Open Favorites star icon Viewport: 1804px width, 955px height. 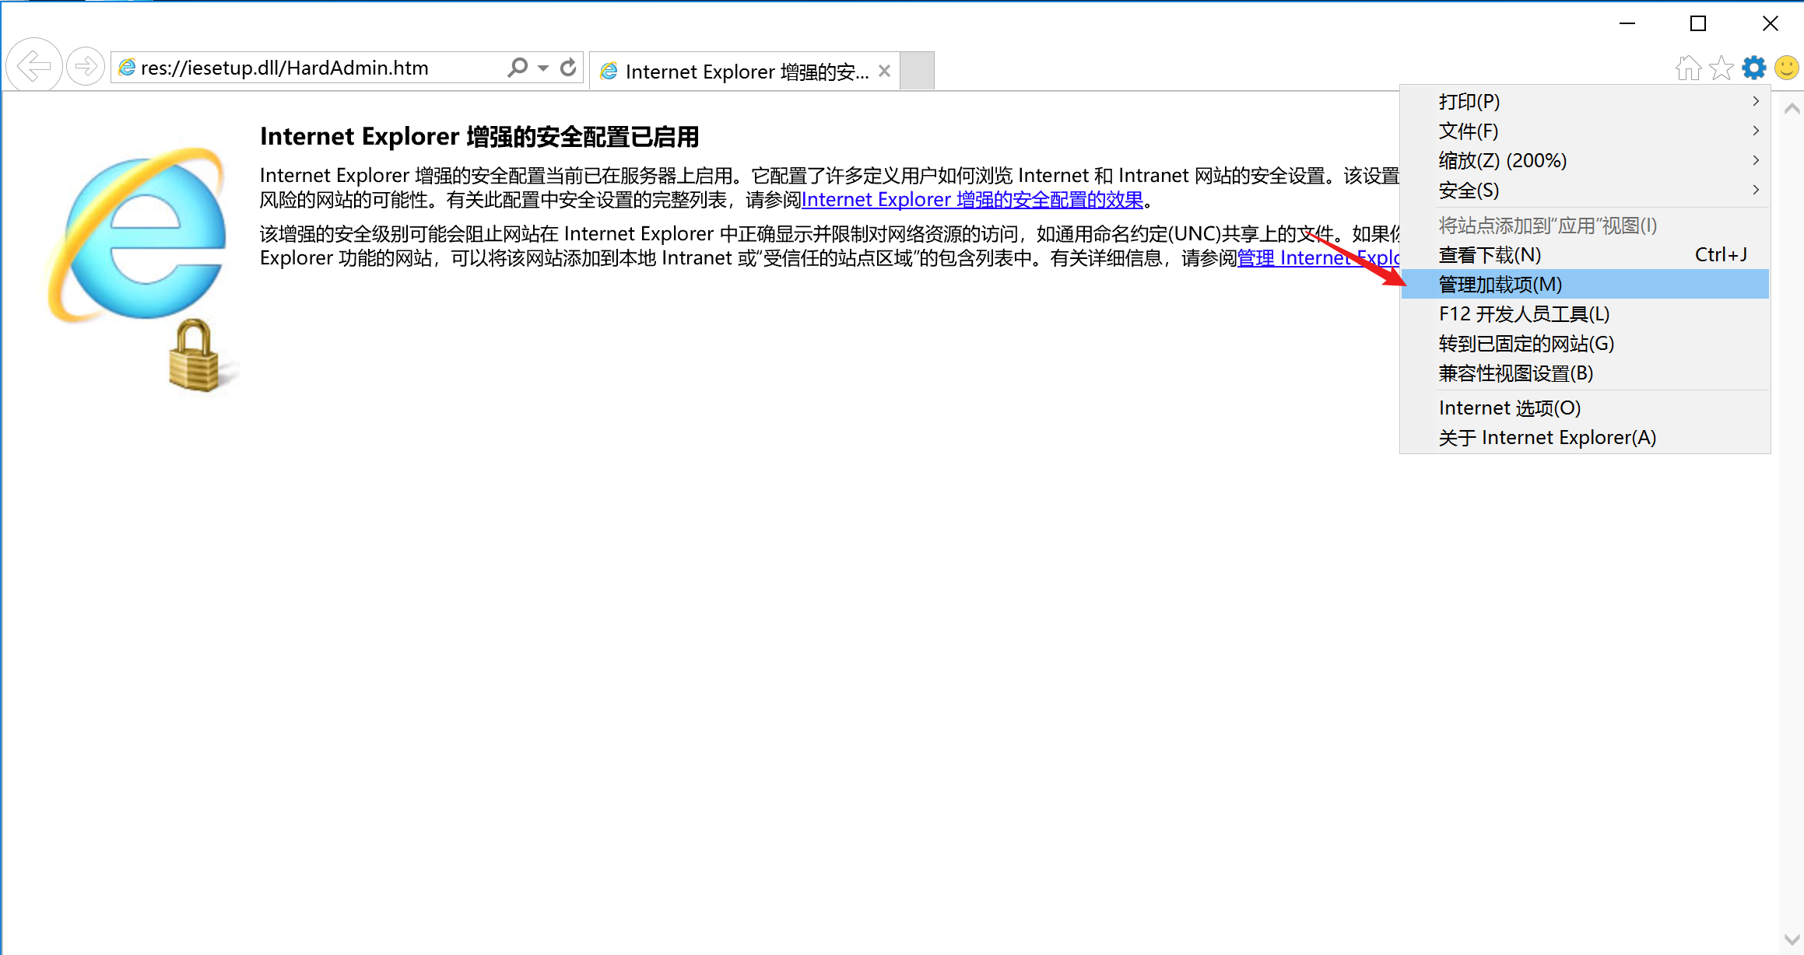click(x=1721, y=68)
